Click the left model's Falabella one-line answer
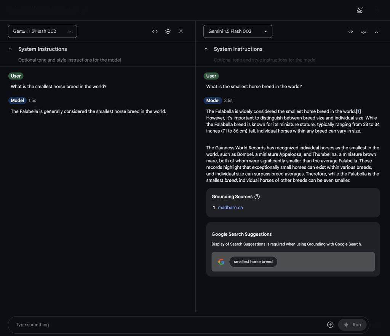This screenshot has width=390, height=336. coord(88,111)
